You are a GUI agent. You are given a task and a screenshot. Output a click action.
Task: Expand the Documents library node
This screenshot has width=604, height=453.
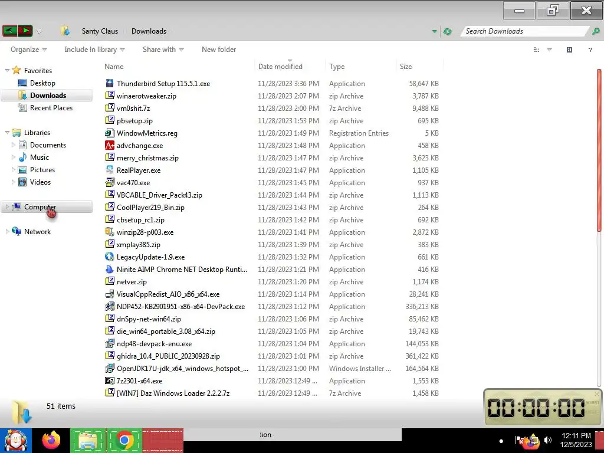click(x=14, y=145)
